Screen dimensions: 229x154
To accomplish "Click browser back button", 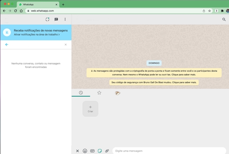I will click(x=4, y=11).
